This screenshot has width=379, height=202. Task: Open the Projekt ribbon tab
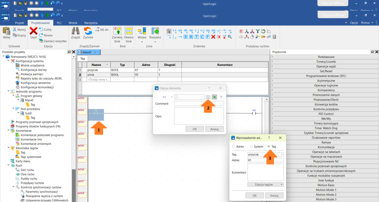coord(20,23)
